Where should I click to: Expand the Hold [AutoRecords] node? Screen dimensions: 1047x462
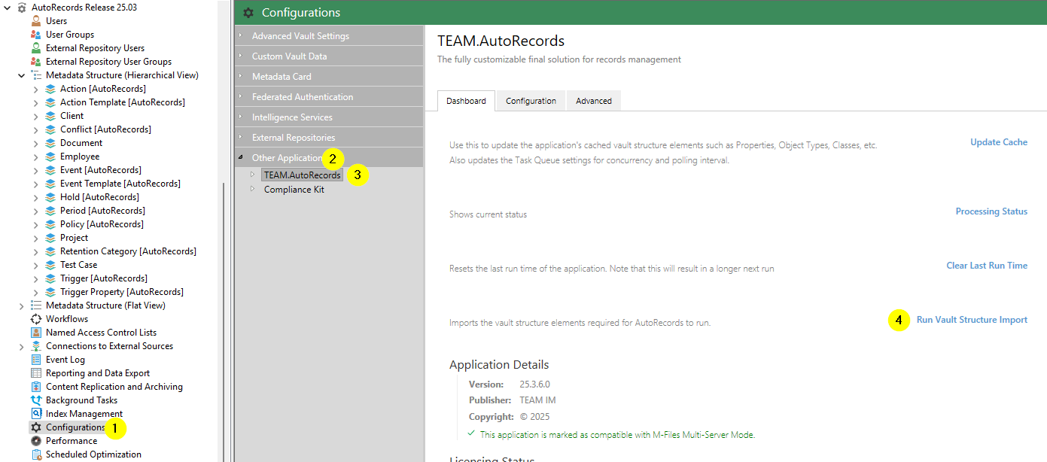35,197
